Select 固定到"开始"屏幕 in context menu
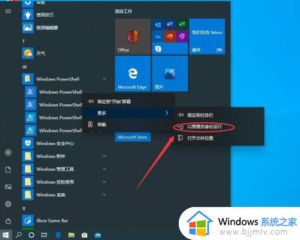 click(128, 101)
